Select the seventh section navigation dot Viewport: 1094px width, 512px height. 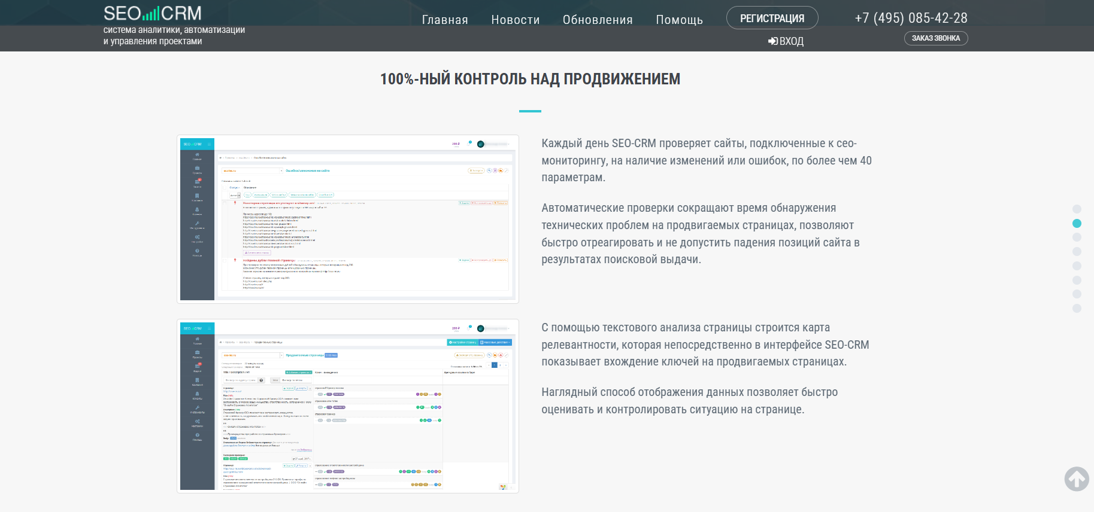pos(1077,294)
